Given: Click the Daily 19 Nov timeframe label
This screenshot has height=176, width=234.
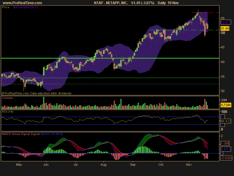Looking at the screenshot, I should coord(168,3).
